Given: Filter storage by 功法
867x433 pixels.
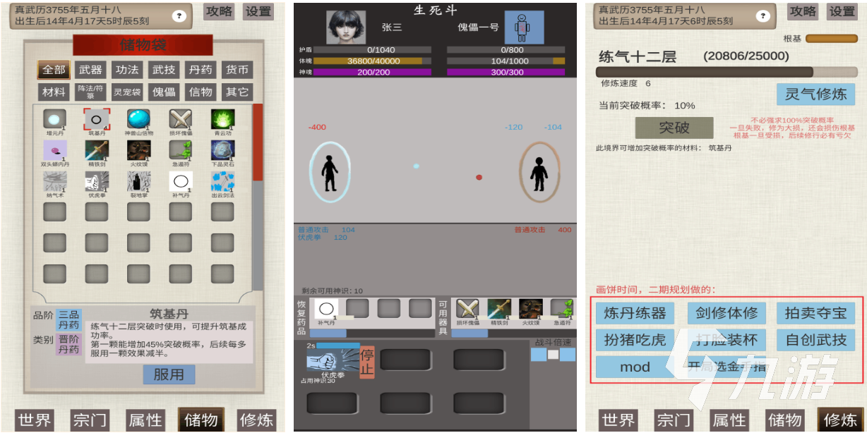Looking at the screenshot, I should 127,70.
